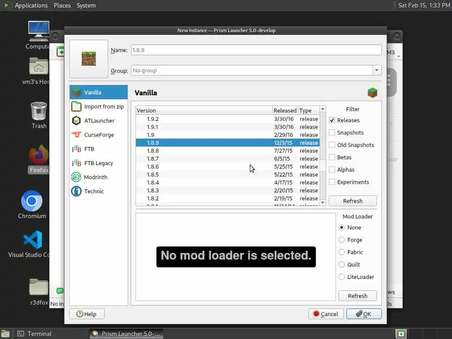Sort by the Released column header

pos(285,110)
